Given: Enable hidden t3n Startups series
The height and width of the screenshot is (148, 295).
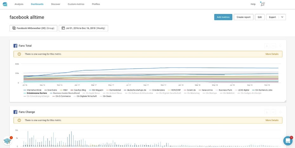Looking at the screenshot, I should pyautogui.click(x=210, y=93).
